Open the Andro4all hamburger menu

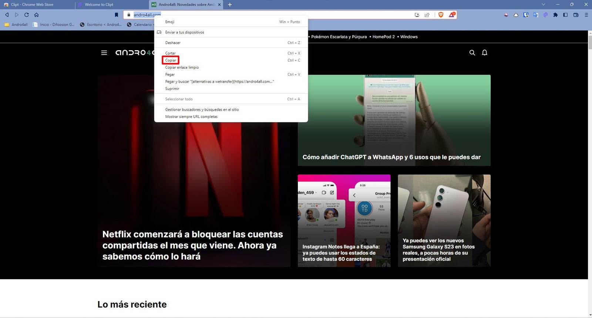(x=104, y=53)
